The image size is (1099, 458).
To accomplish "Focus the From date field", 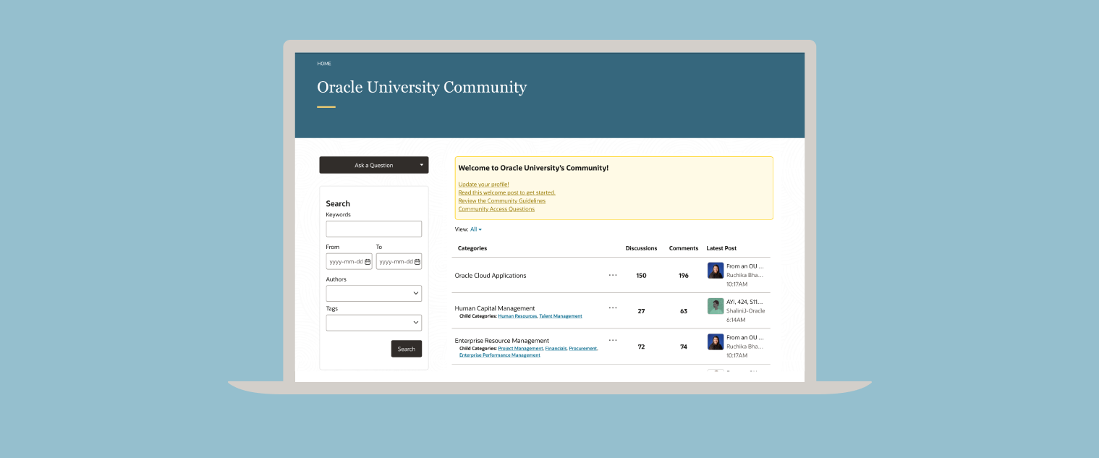I will click(349, 262).
